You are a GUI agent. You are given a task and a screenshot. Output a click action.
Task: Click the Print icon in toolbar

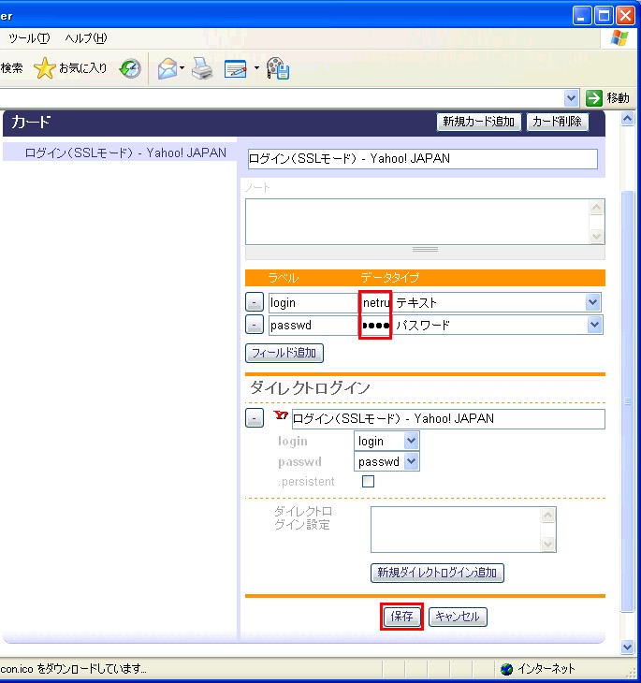(x=202, y=68)
